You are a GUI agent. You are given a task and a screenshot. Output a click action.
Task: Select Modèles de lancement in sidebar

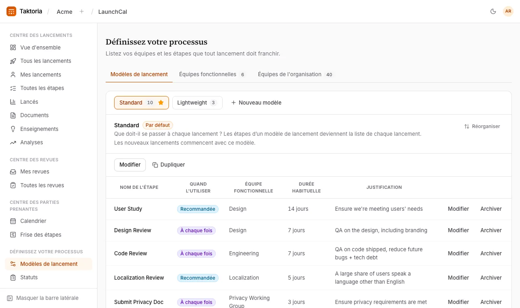(x=48, y=264)
